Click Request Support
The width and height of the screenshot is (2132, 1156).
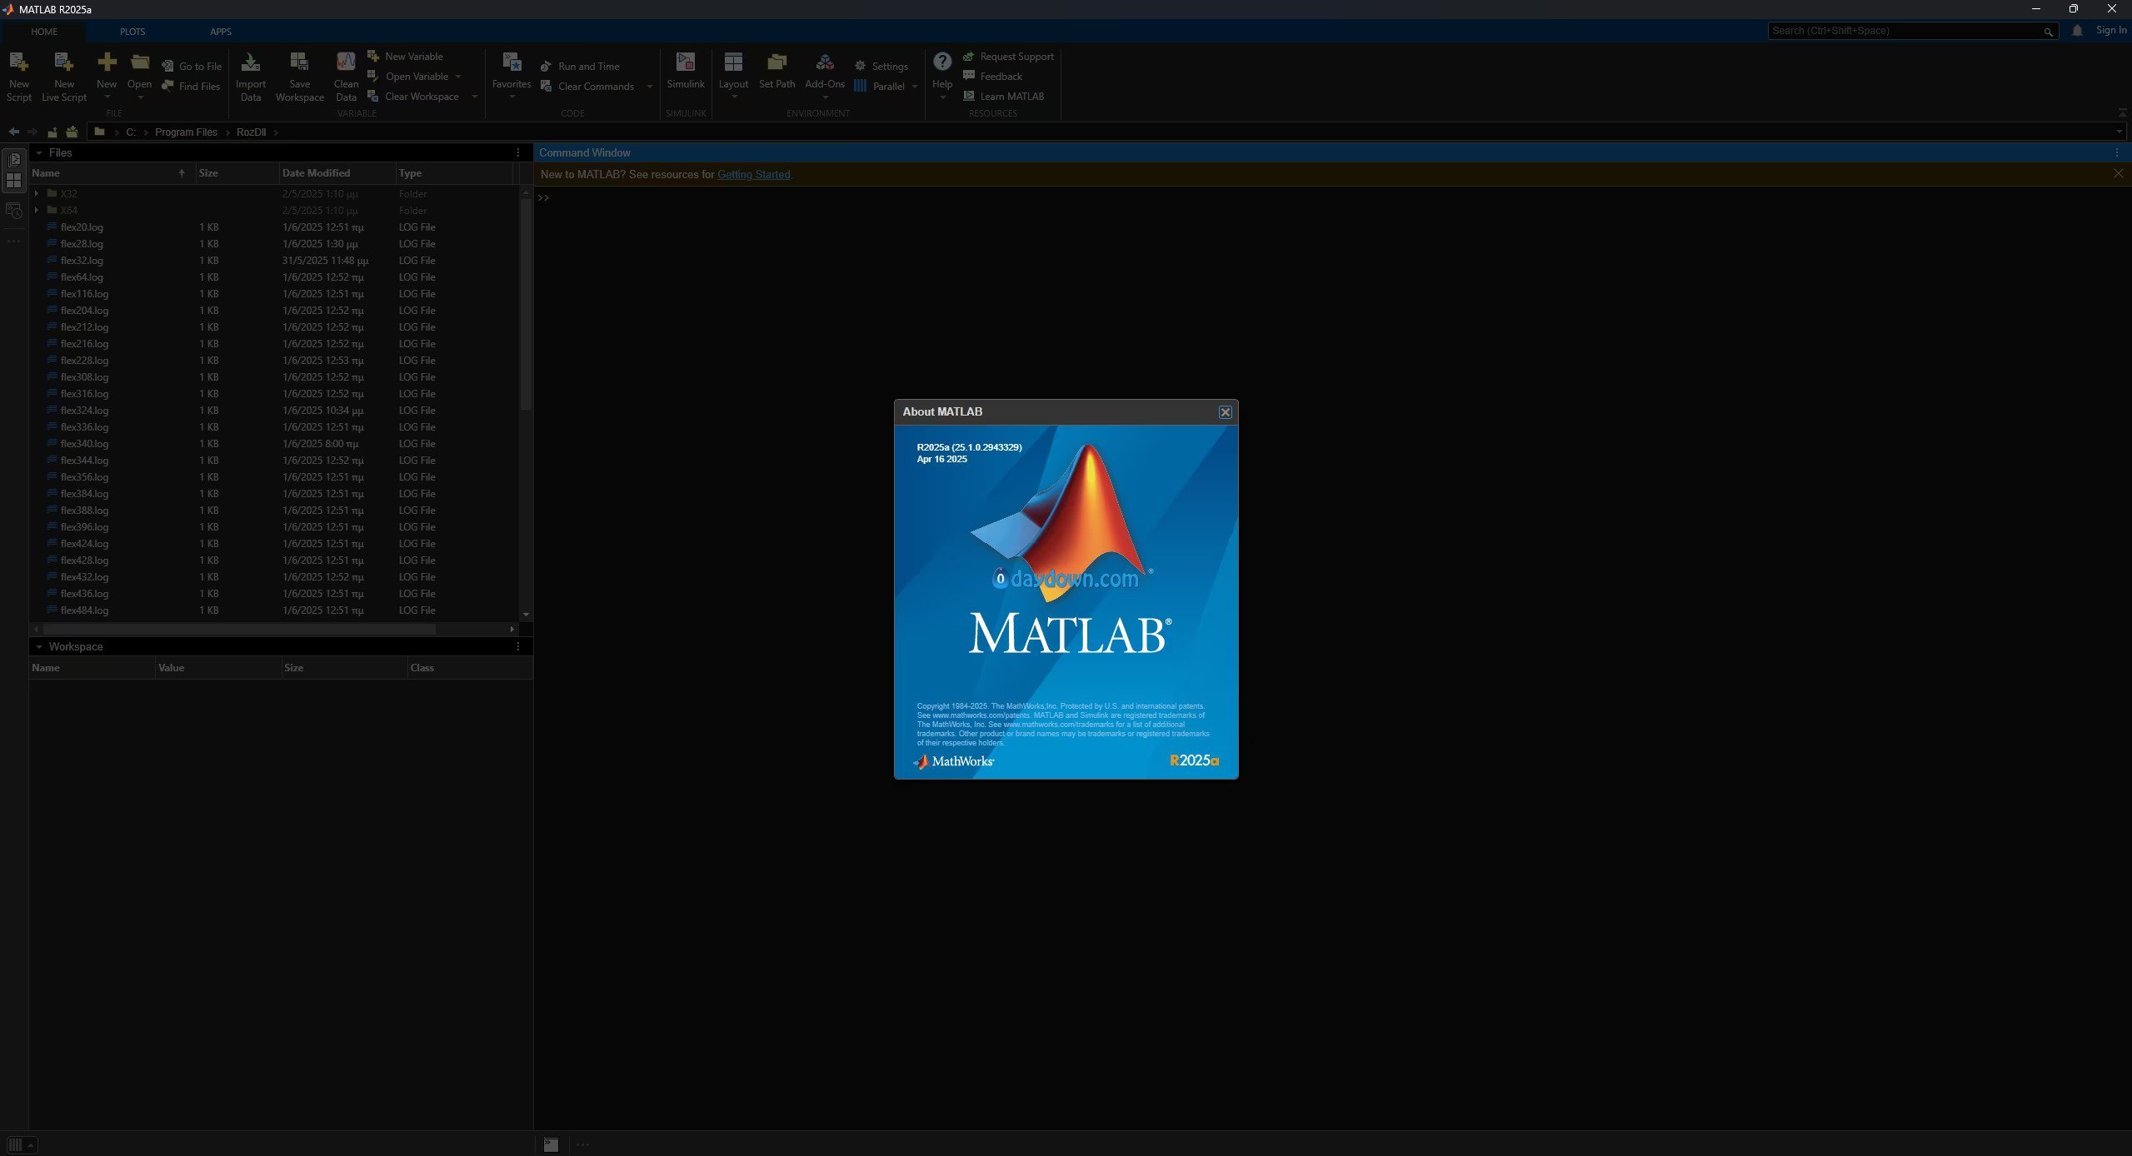(1008, 57)
